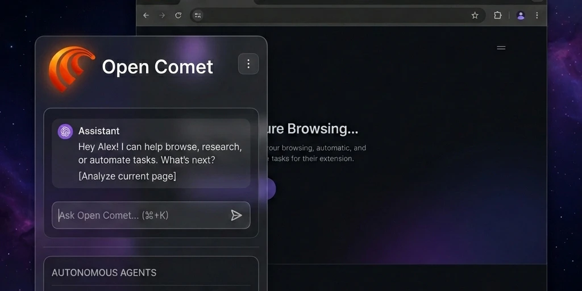Click the Open Comet flame logo
This screenshot has width=582, height=291.
point(72,68)
